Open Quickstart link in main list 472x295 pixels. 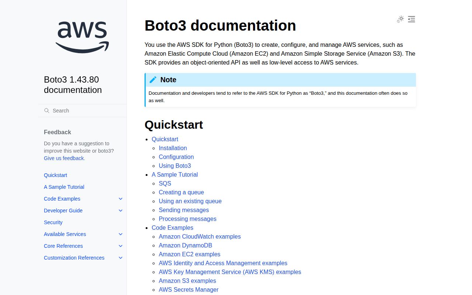point(165,139)
